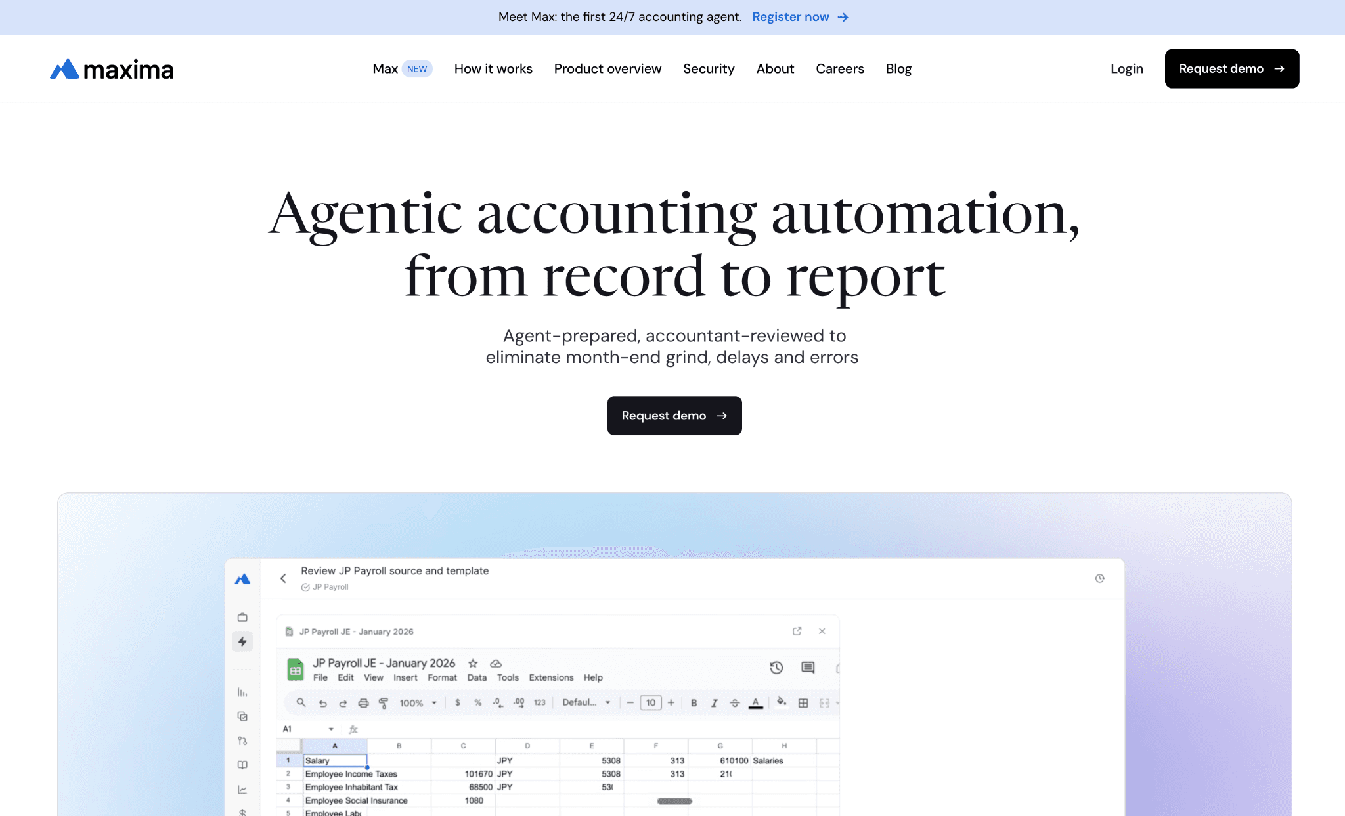
Task: Click the font size field showing 10
Action: click(x=651, y=702)
